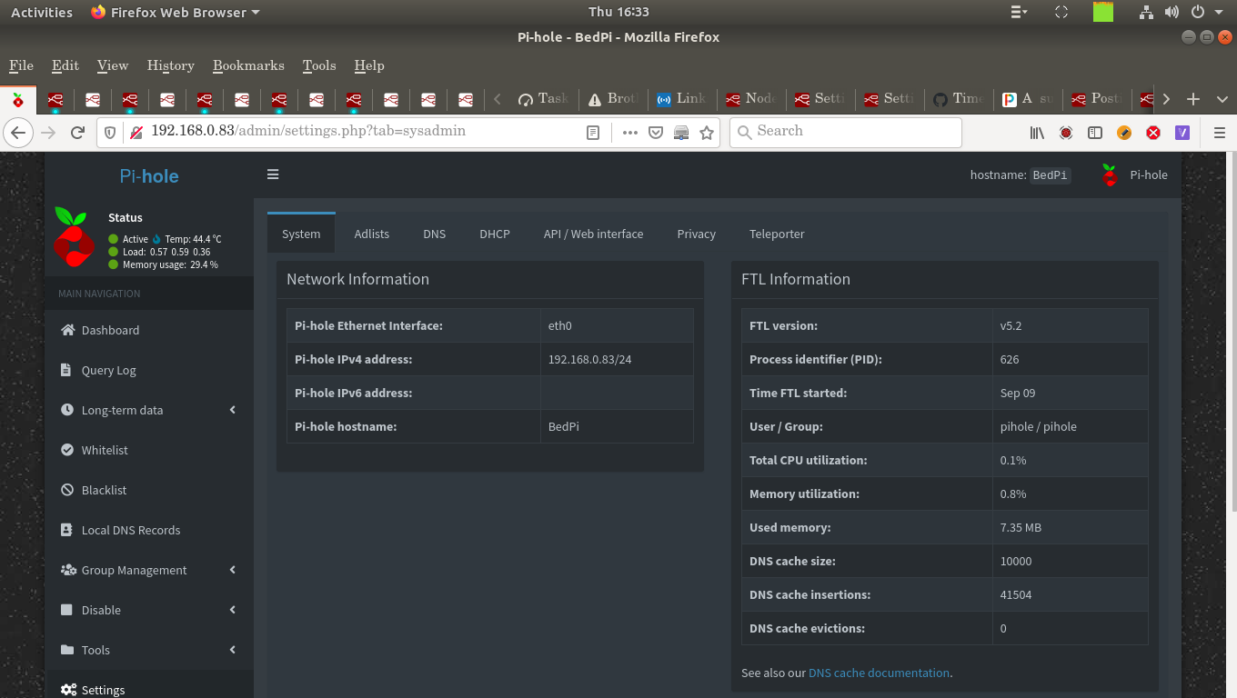Open the Privacy tab

click(x=697, y=234)
